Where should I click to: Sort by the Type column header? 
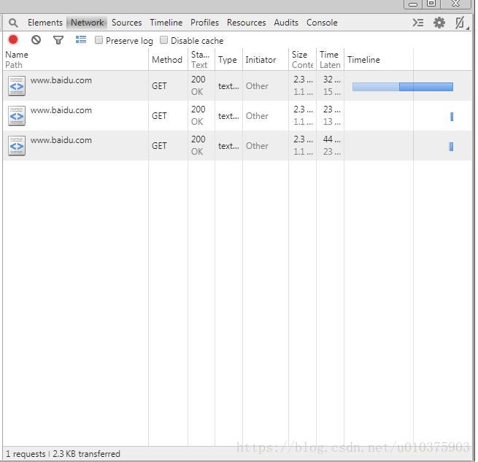tap(228, 60)
